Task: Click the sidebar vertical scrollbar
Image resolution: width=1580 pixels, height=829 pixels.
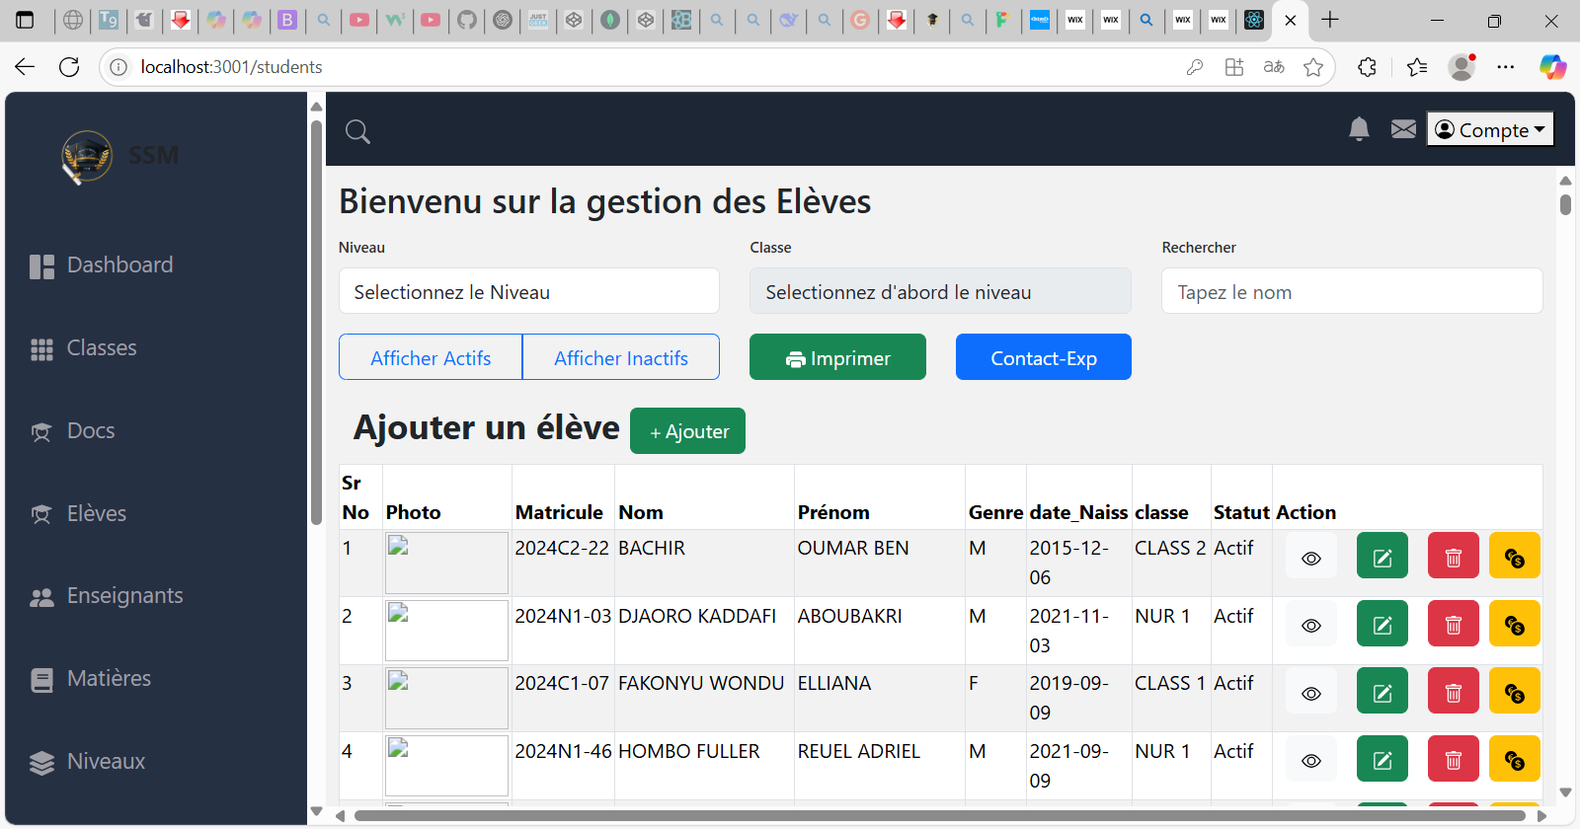Action: (316, 321)
